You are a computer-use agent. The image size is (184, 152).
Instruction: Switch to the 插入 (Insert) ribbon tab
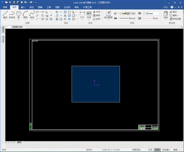[x=23, y=7]
